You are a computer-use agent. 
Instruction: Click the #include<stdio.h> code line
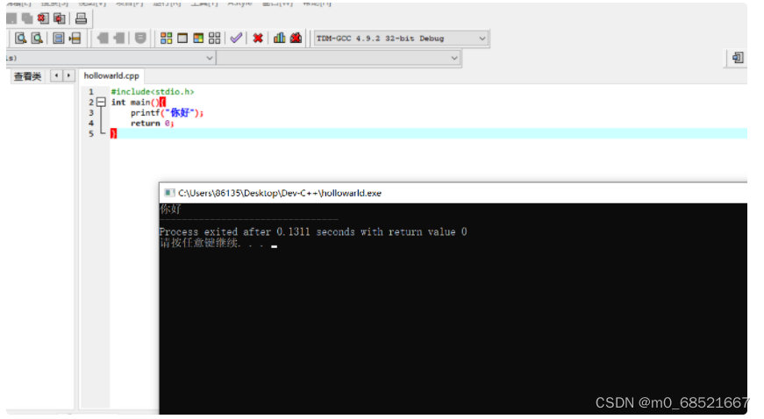(153, 91)
